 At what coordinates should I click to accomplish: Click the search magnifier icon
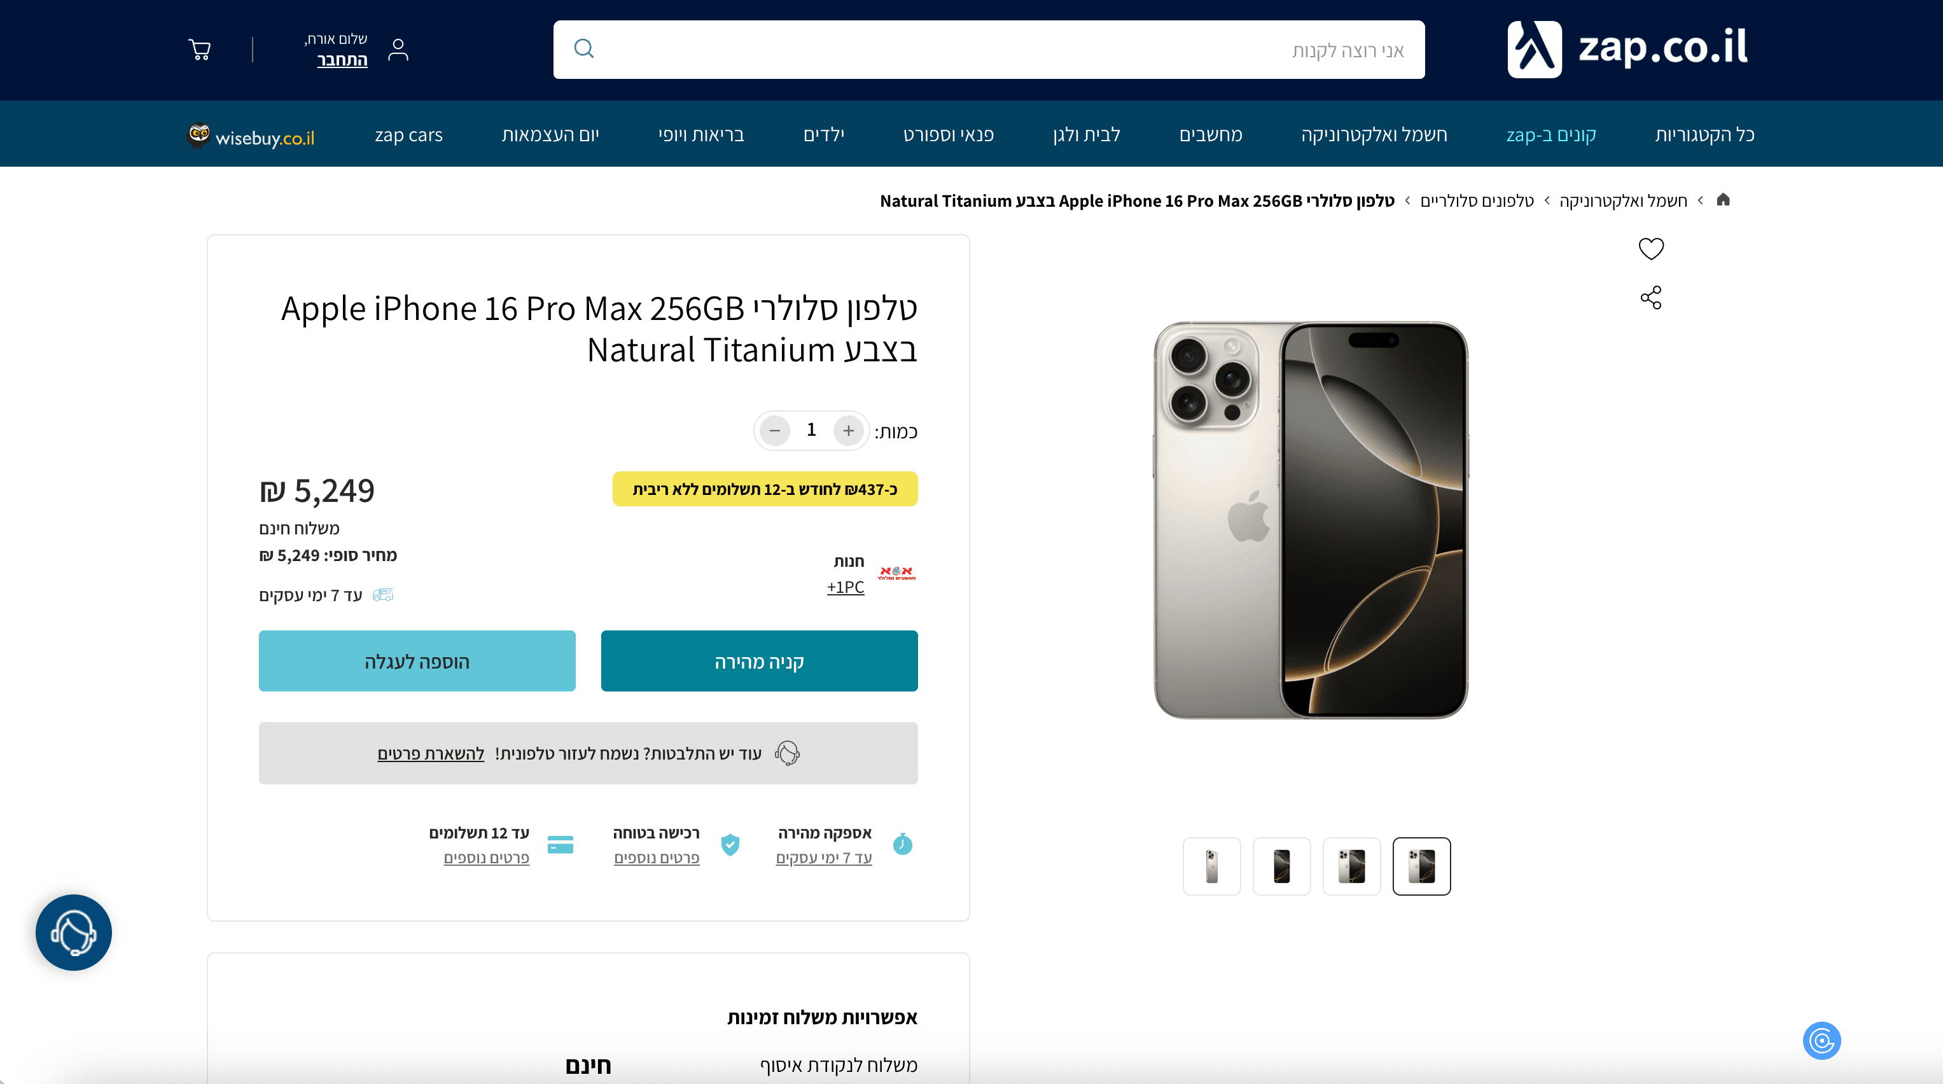click(x=584, y=49)
